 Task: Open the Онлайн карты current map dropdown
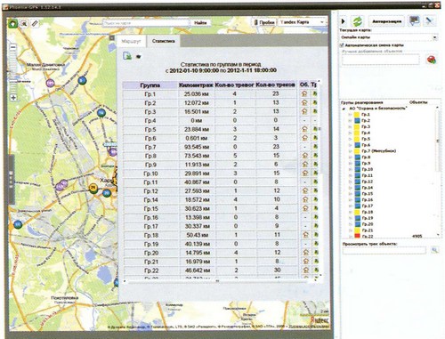[389, 37]
